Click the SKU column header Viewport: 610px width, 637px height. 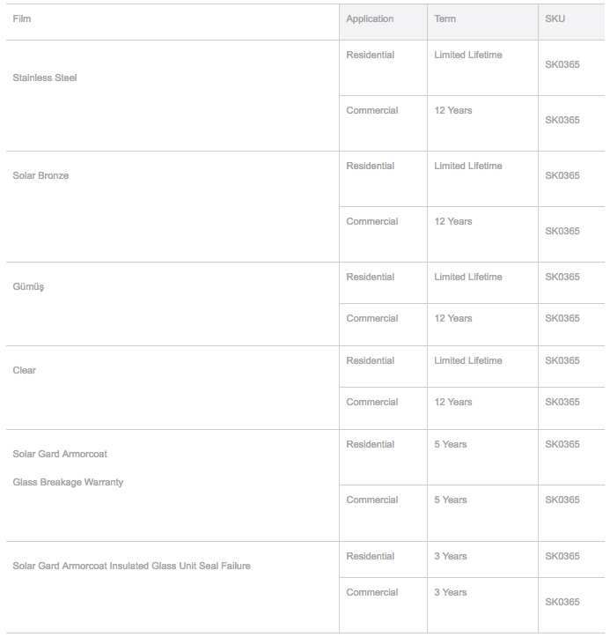[x=555, y=19]
